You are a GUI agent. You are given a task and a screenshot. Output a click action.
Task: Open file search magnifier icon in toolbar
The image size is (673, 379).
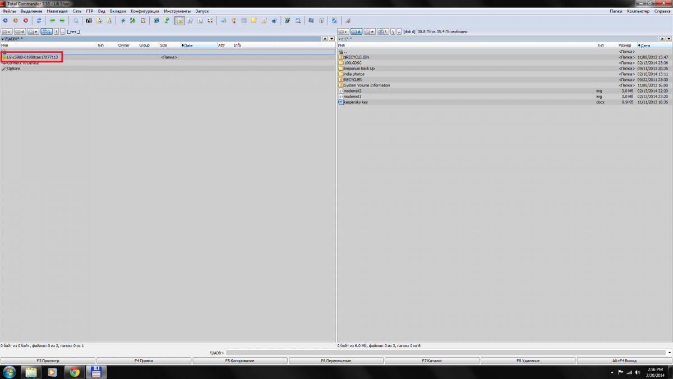point(76,21)
